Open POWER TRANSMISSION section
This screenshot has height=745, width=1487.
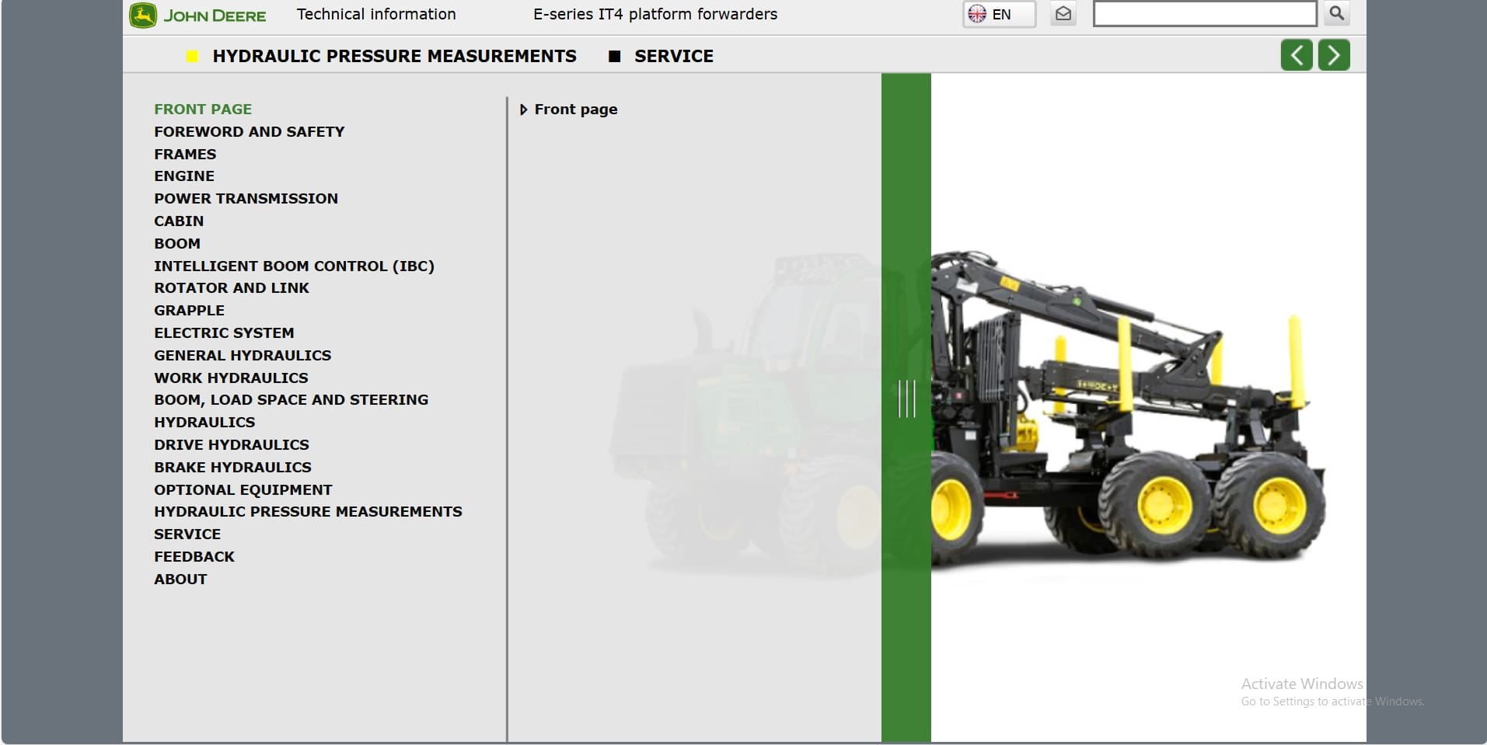(246, 199)
